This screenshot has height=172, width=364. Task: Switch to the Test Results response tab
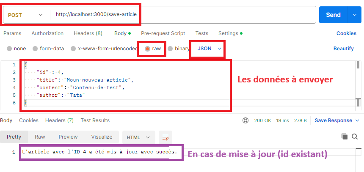click(95, 120)
